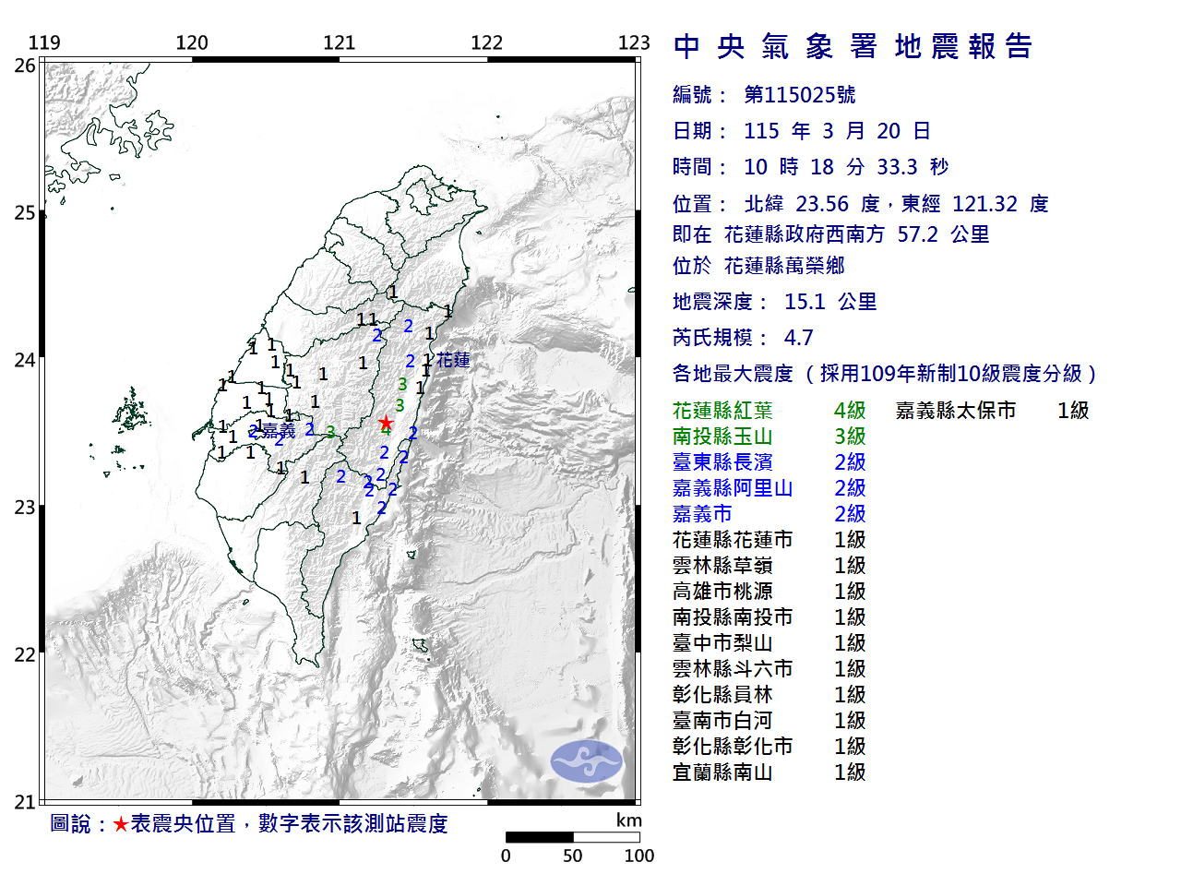Click the 123 longitude label above the map
Image resolution: width=1181 pixels, height=886 pixels.
click(634, 42)
